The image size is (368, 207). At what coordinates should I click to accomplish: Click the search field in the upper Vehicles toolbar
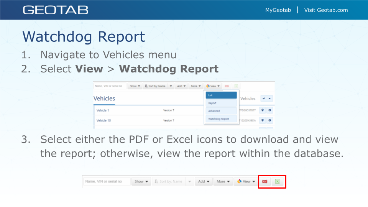(110, 86)
